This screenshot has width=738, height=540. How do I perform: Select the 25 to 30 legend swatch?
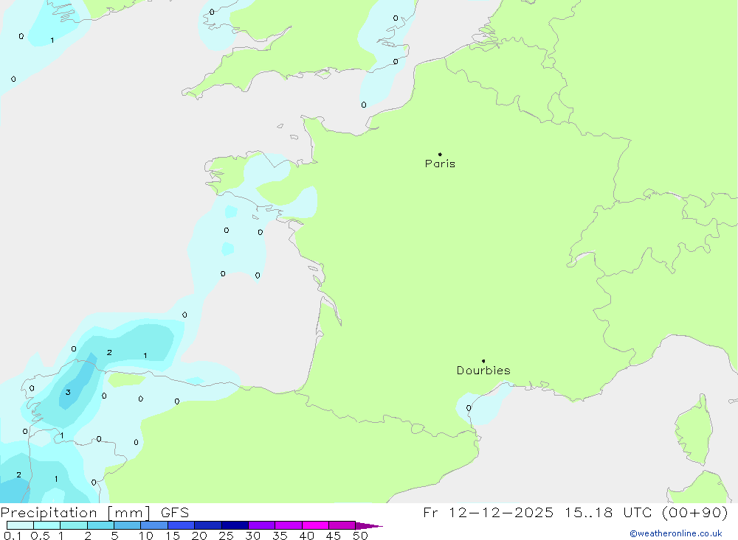[235, 525]
